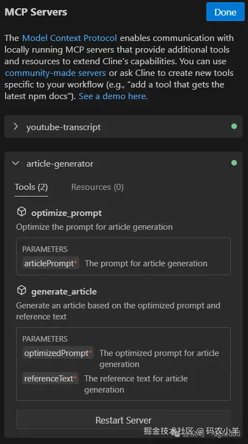Click the cube icon beside generate_article
Screen dimensions: 248x444
tap(22, 290)
